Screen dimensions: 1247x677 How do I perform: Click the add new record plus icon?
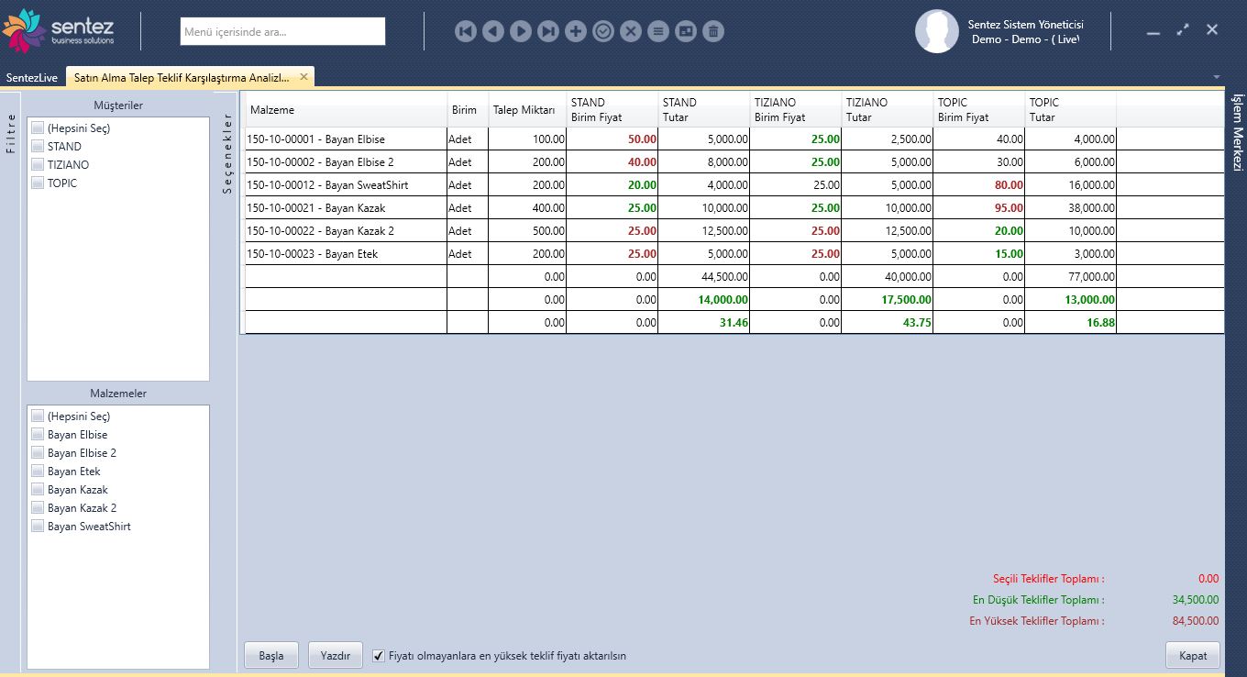[575, 30]
